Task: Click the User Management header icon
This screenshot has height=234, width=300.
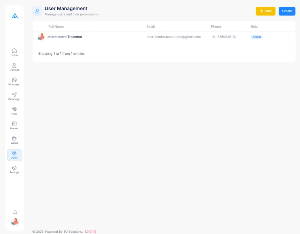Action: coord(37,11)
